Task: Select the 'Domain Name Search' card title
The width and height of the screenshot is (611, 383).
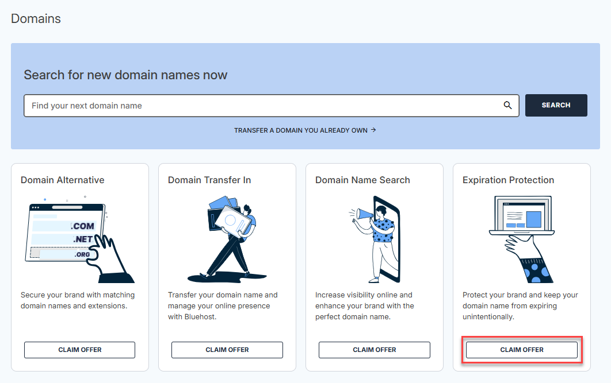Action: 362,180
